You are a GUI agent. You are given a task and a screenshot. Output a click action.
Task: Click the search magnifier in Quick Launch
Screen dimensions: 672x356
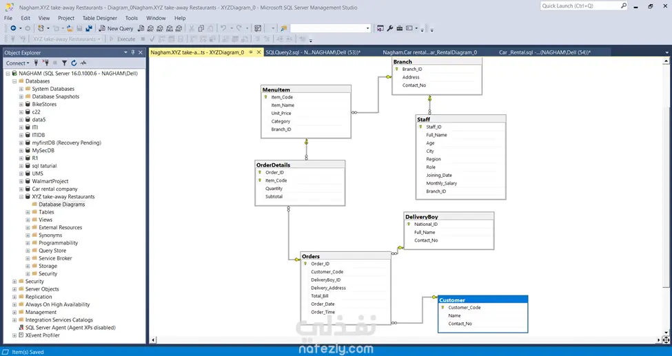pyautogui.click(x=624, y=6)
